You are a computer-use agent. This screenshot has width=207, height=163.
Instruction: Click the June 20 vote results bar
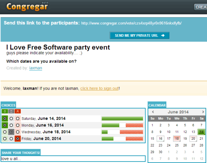click(x=122, y=139)
